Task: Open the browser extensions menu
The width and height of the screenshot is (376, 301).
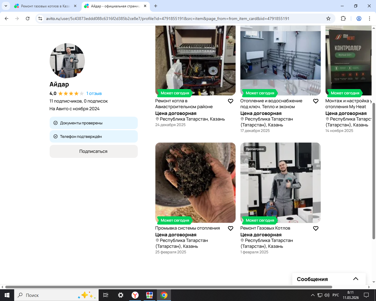Action: click(343, 19)
